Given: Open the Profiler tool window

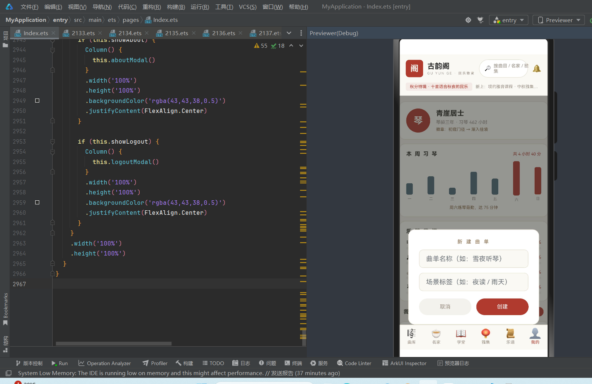Looking at the screenshot, I should 155,363.
